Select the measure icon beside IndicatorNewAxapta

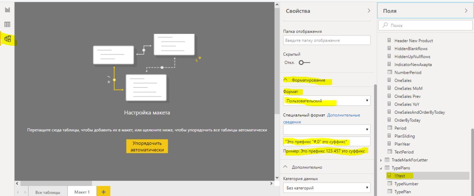[389, 64]
